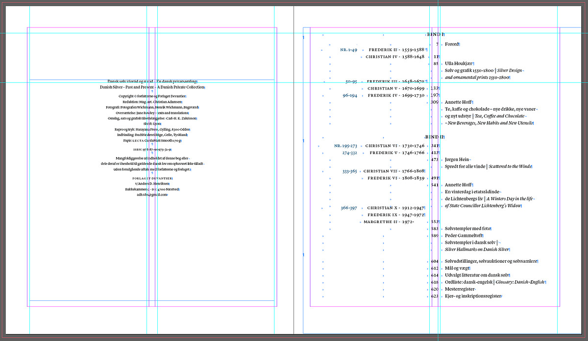Click the gmail address in the colophon

click(152, 195)
